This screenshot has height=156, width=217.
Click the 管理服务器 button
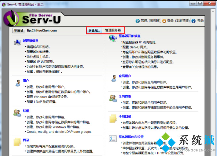click(x=113, y=30)
